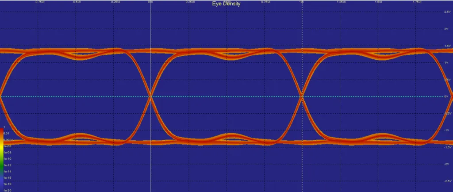Click the -0.75UI time axis label

coord(39,2)
